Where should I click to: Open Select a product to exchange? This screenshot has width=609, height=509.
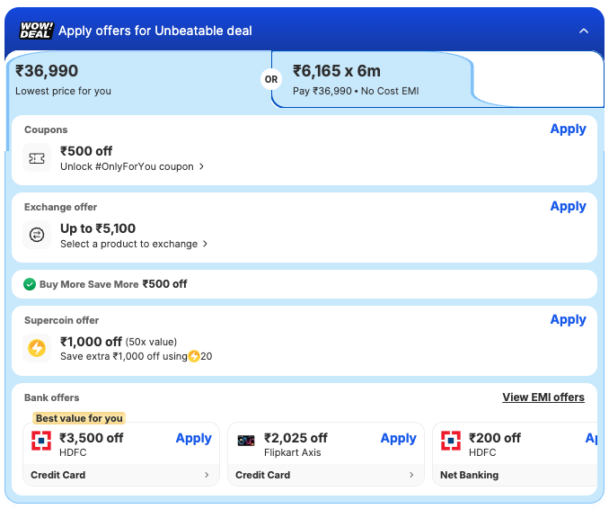pyautogui.click(x=135, y=244)
